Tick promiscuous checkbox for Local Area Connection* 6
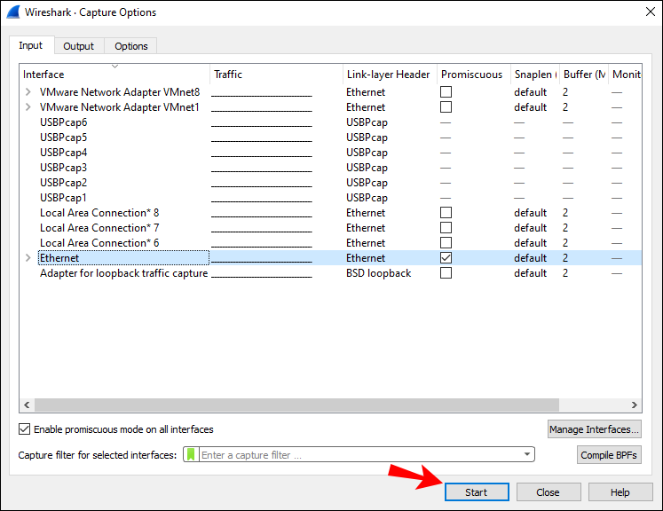The width and height of the screenshot is (663, 511). coord(446,242)
